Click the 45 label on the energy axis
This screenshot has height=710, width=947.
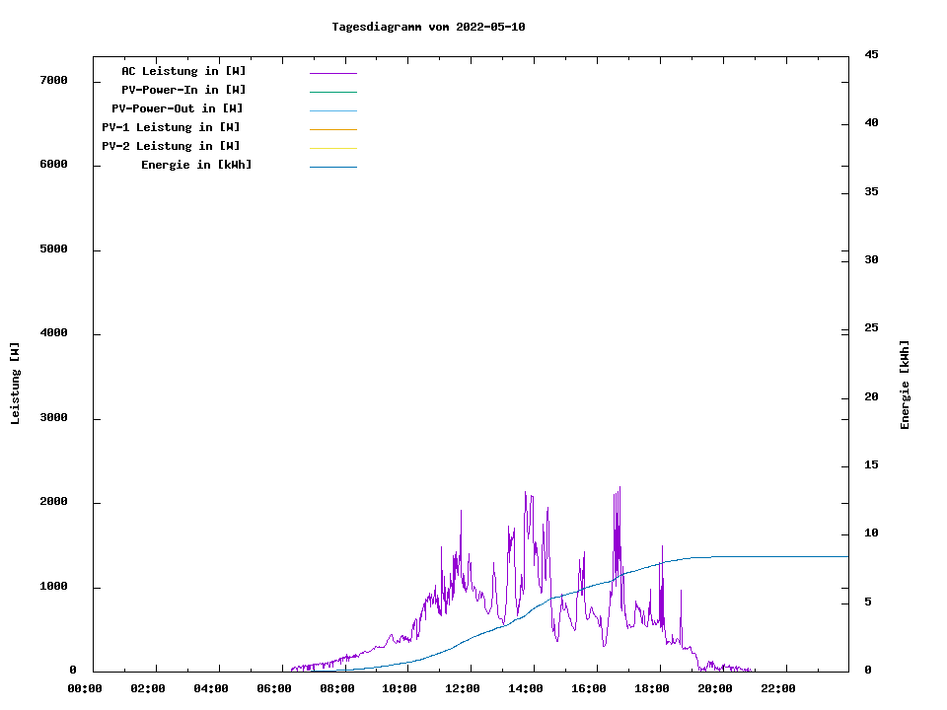[872, 54]
